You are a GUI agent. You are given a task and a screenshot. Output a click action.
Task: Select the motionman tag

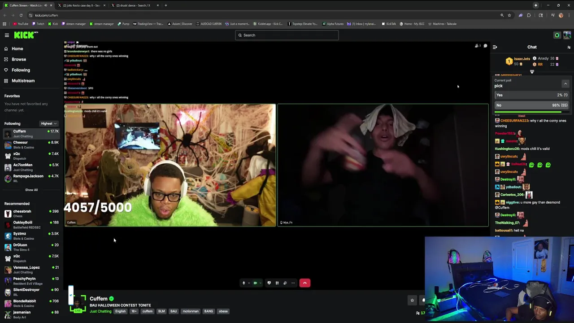[x=191, y=311]
